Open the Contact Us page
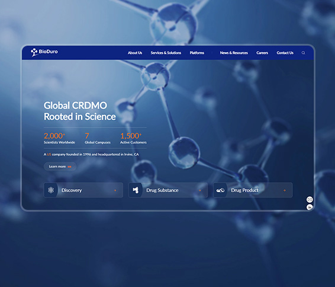335x287 pixels. coord(285,53)
